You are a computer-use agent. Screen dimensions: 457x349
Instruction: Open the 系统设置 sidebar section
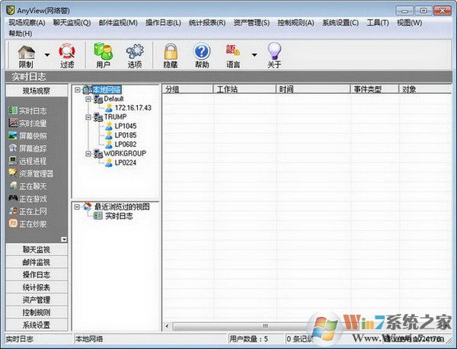point(37,325)
